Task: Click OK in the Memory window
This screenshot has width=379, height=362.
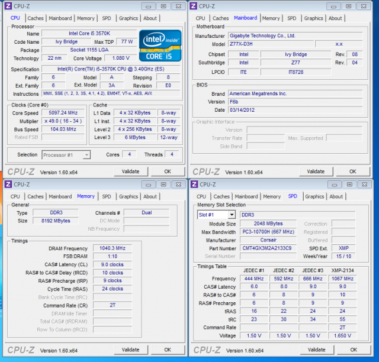Action: pyautogui.click(x=168, y=350)
